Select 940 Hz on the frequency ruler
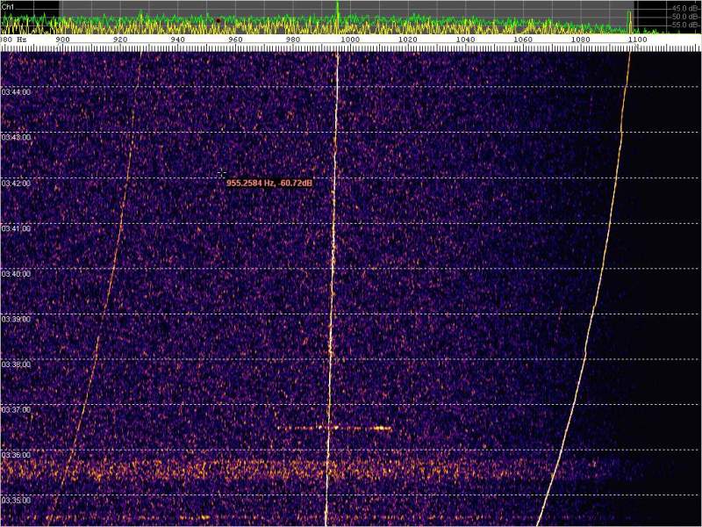The height and width of the screenshot is (527, 702). [177, 40]
